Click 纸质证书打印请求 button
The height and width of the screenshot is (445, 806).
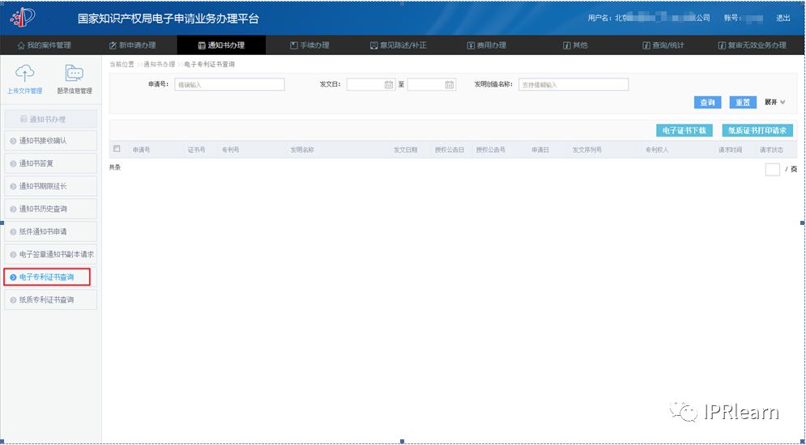click(757, 130)
